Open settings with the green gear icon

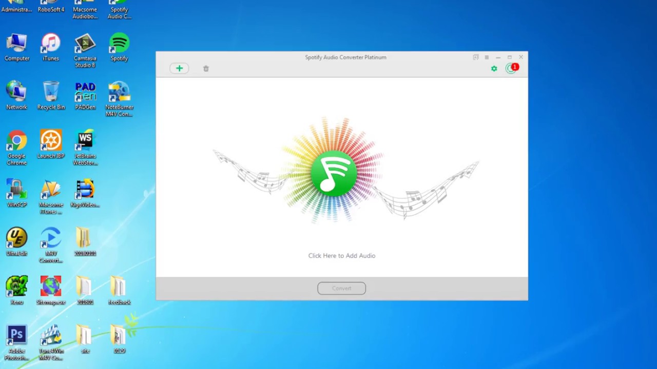494,69
